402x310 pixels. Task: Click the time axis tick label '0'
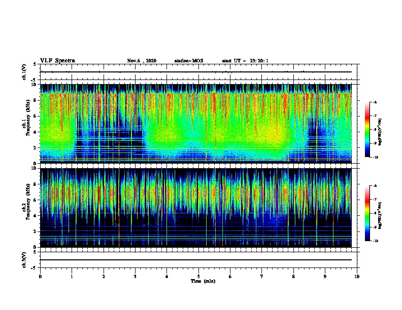(x=40, y=276)
